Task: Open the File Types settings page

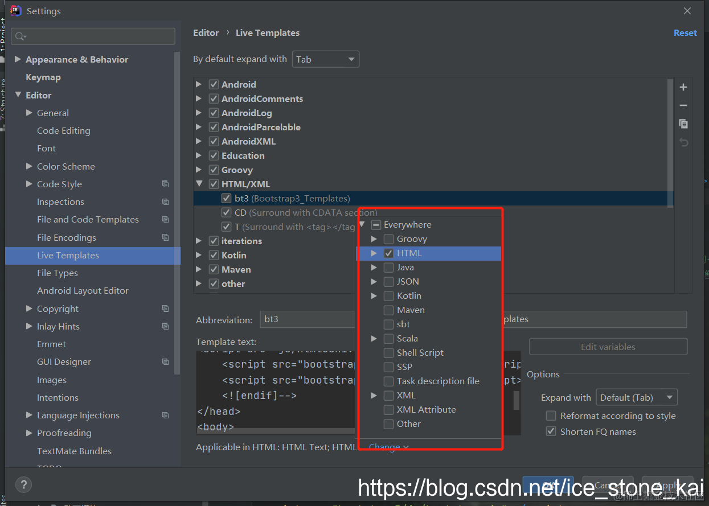Action: [x=58, y=273]
